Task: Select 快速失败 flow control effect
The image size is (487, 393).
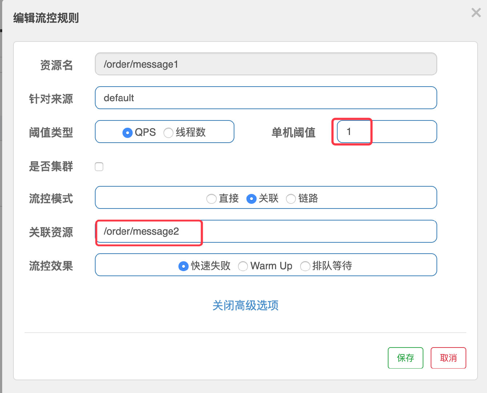Action: [184, 266]
